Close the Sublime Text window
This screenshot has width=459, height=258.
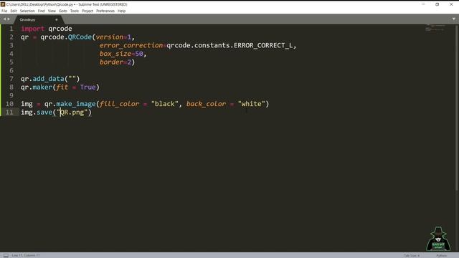click(451, 4)
